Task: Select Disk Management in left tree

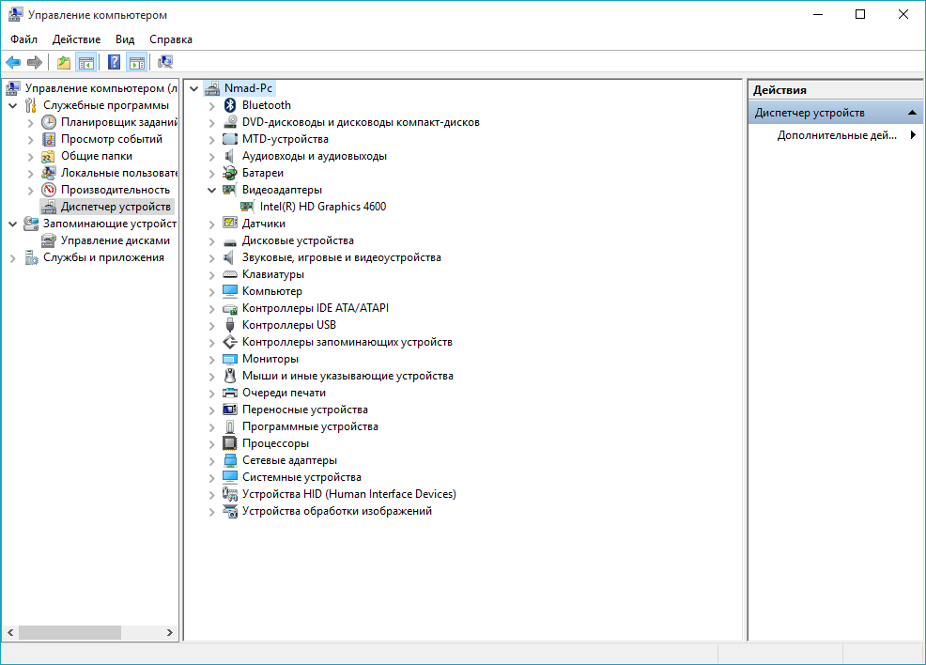Action: [x=115, y=240]
